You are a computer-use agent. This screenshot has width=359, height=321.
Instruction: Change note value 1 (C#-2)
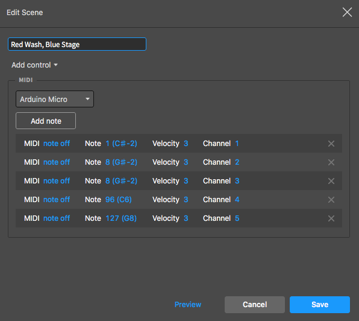pos(121,144)
